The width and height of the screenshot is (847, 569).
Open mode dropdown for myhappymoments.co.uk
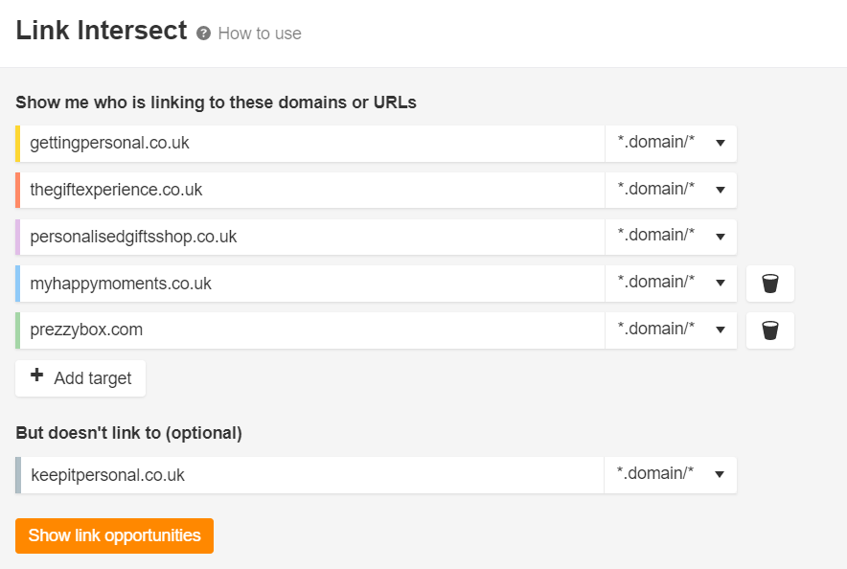coord(671,284)
